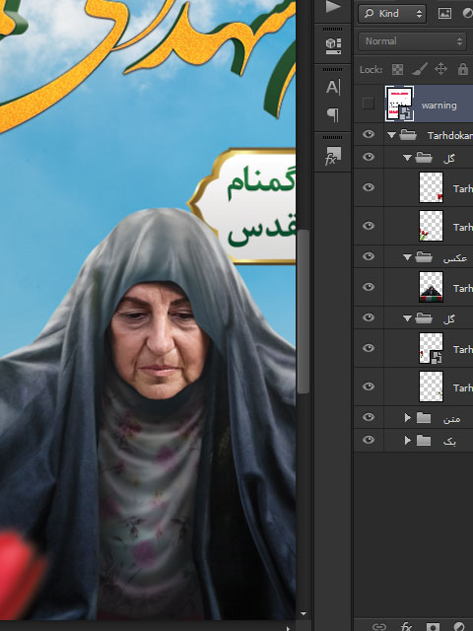Collapse the گل group below the photo layer
The width and height of the screenshot is (473, 631).
(407, 318)
